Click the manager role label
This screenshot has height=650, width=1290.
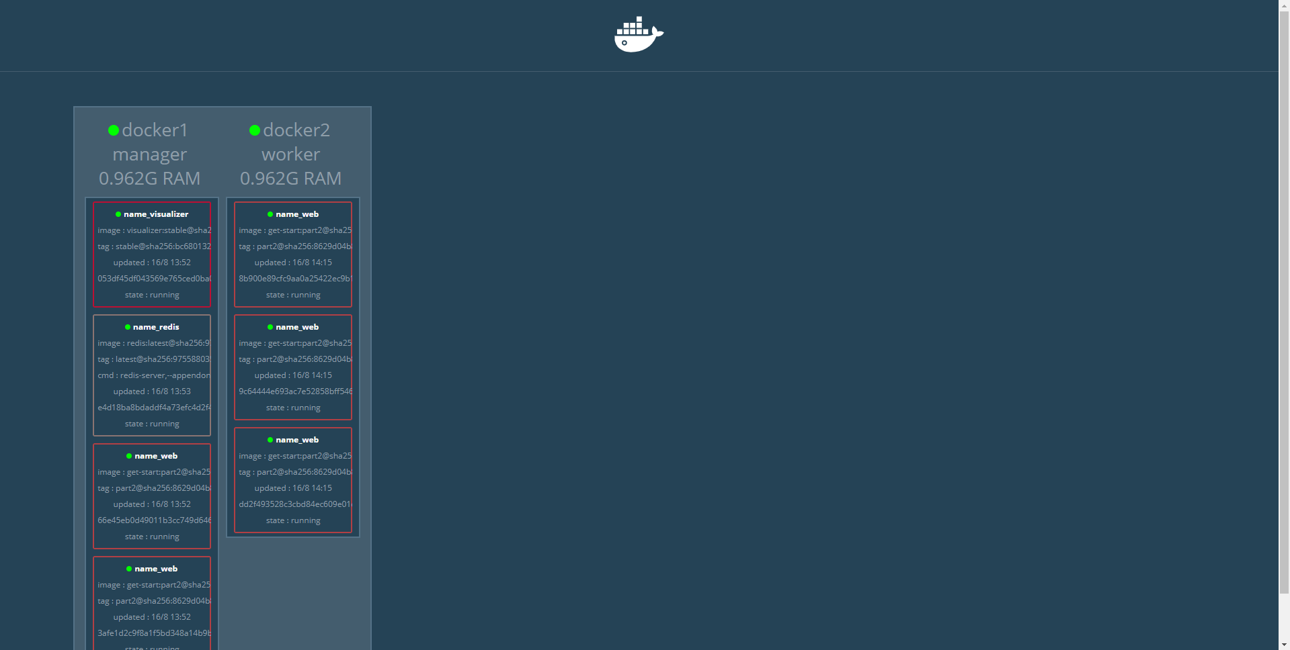coord(150,154)
